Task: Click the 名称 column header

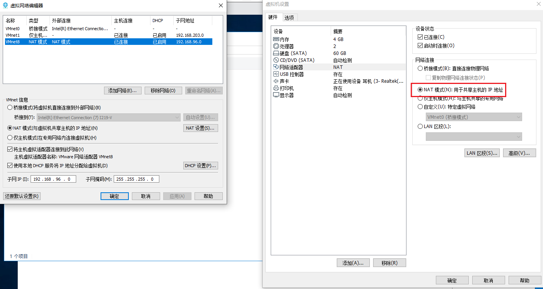Action: (x=15, y=21)
